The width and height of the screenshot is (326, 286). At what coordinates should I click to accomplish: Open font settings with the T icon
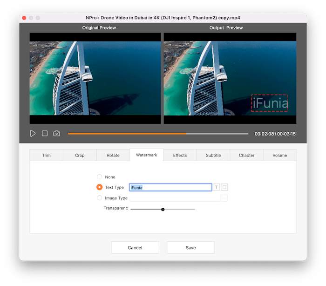point(216,187)
